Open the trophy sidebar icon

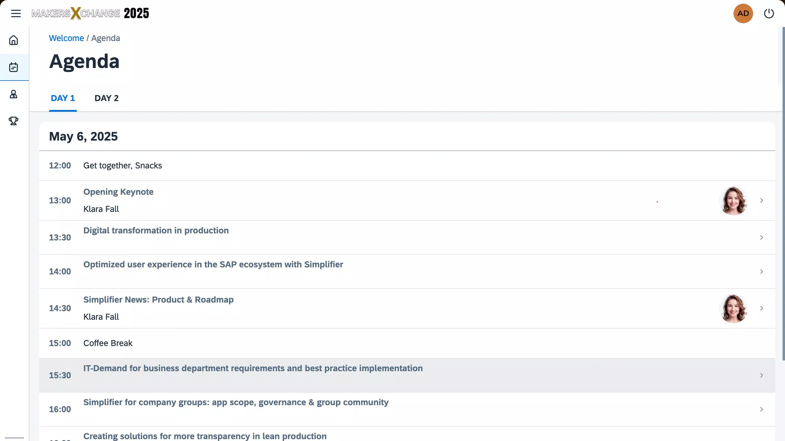click(x=13, y=121)
